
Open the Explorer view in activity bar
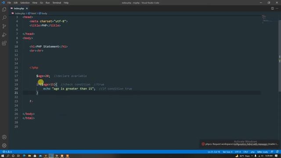pyautogui.click(x=4, y=9)
